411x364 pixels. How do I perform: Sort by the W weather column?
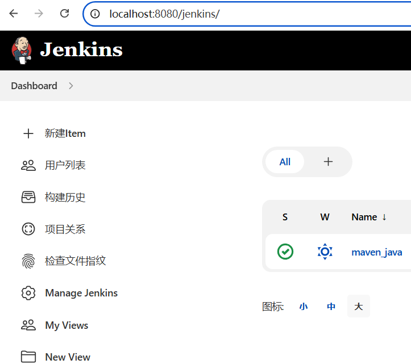pos(325,217)
